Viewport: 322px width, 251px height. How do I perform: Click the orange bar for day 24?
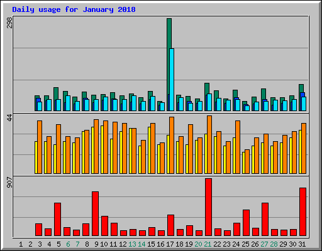point(238,147)
